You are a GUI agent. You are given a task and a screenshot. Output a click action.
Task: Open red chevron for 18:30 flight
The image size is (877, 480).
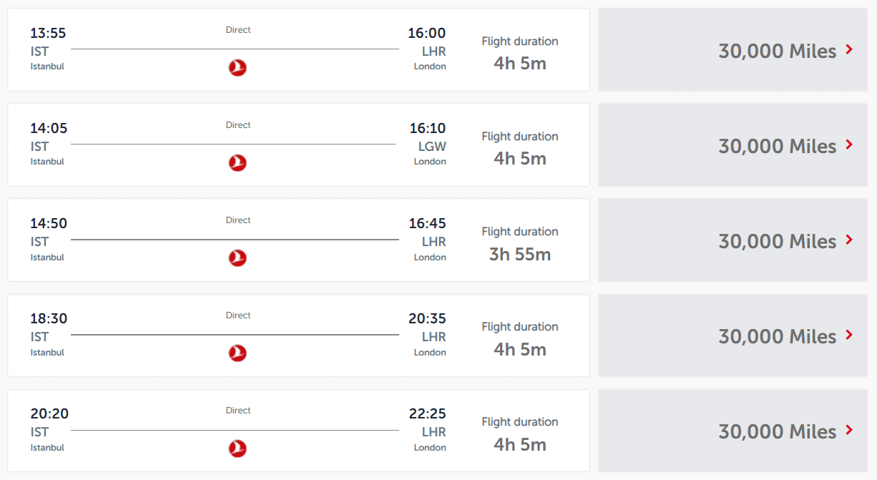point(849,335)
